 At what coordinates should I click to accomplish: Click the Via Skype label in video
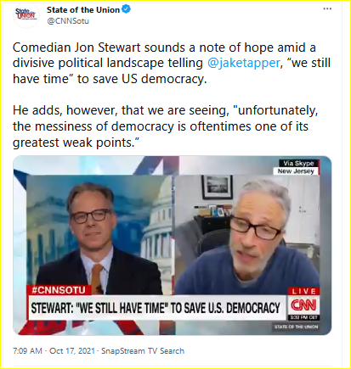point(298,163)
